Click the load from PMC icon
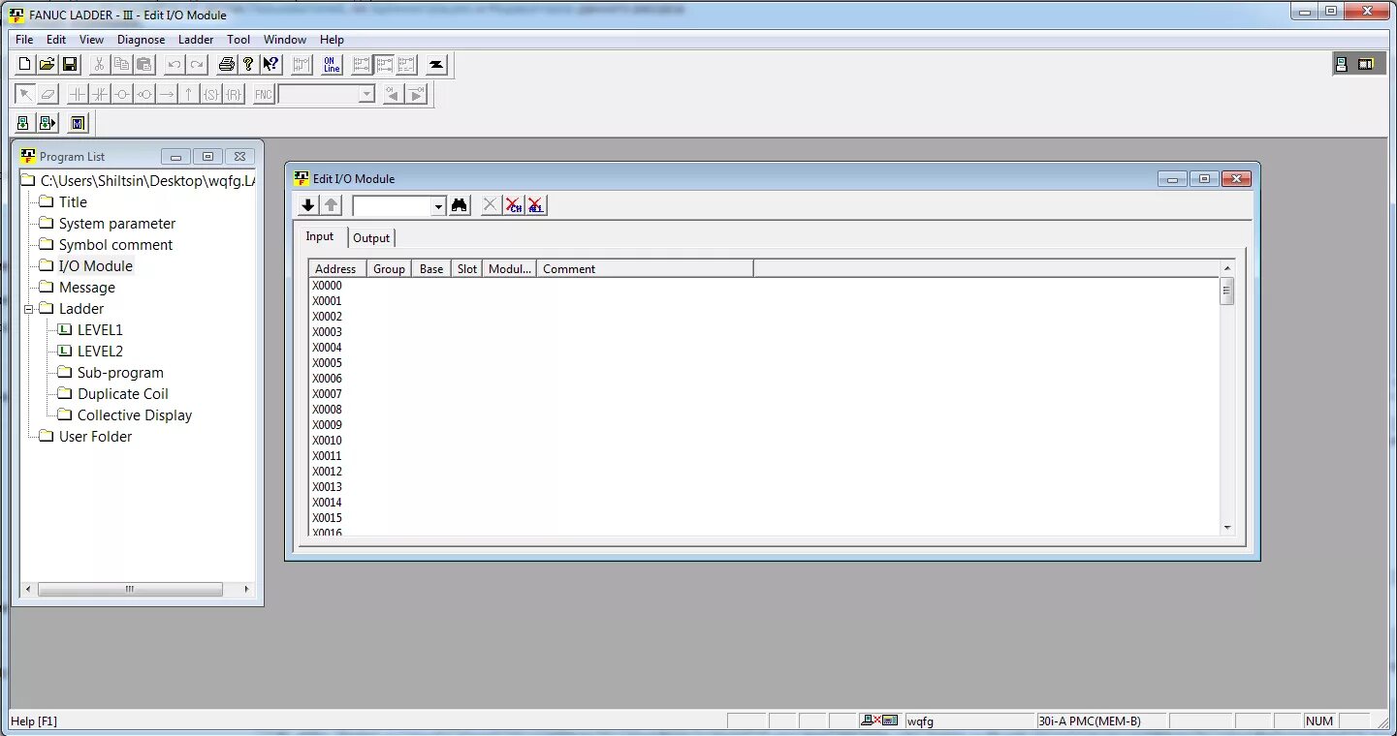This screenshot has height=736, width=1397. [x=25, y=123]
